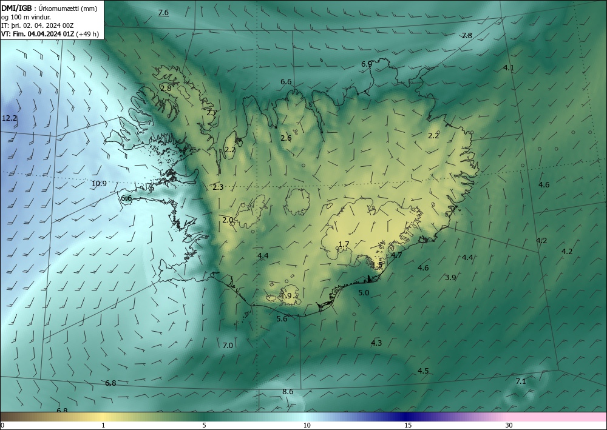Click the 4.3 value label
The image size is (607, 430).
376,343
